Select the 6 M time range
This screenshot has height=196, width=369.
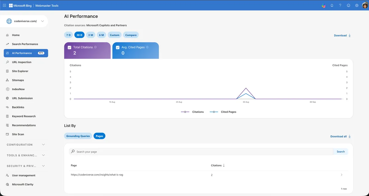[x=101, y=35]
